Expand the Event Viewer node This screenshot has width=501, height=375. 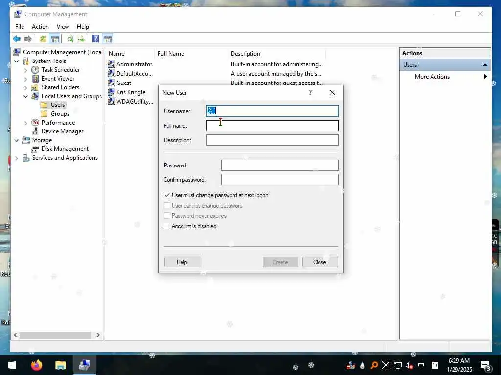click(x=25, y=79)
